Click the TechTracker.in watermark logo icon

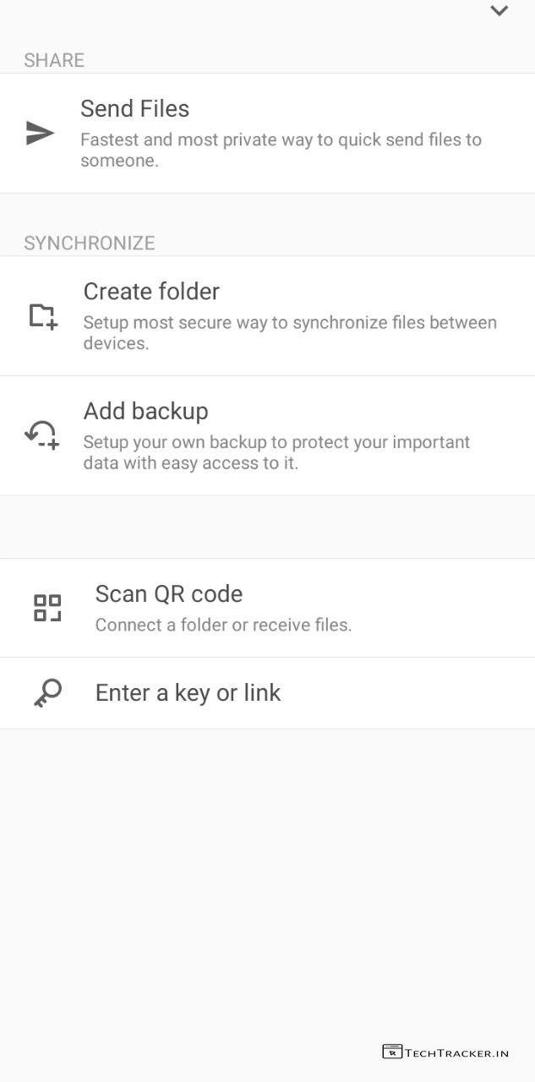tap(392, 1052)
